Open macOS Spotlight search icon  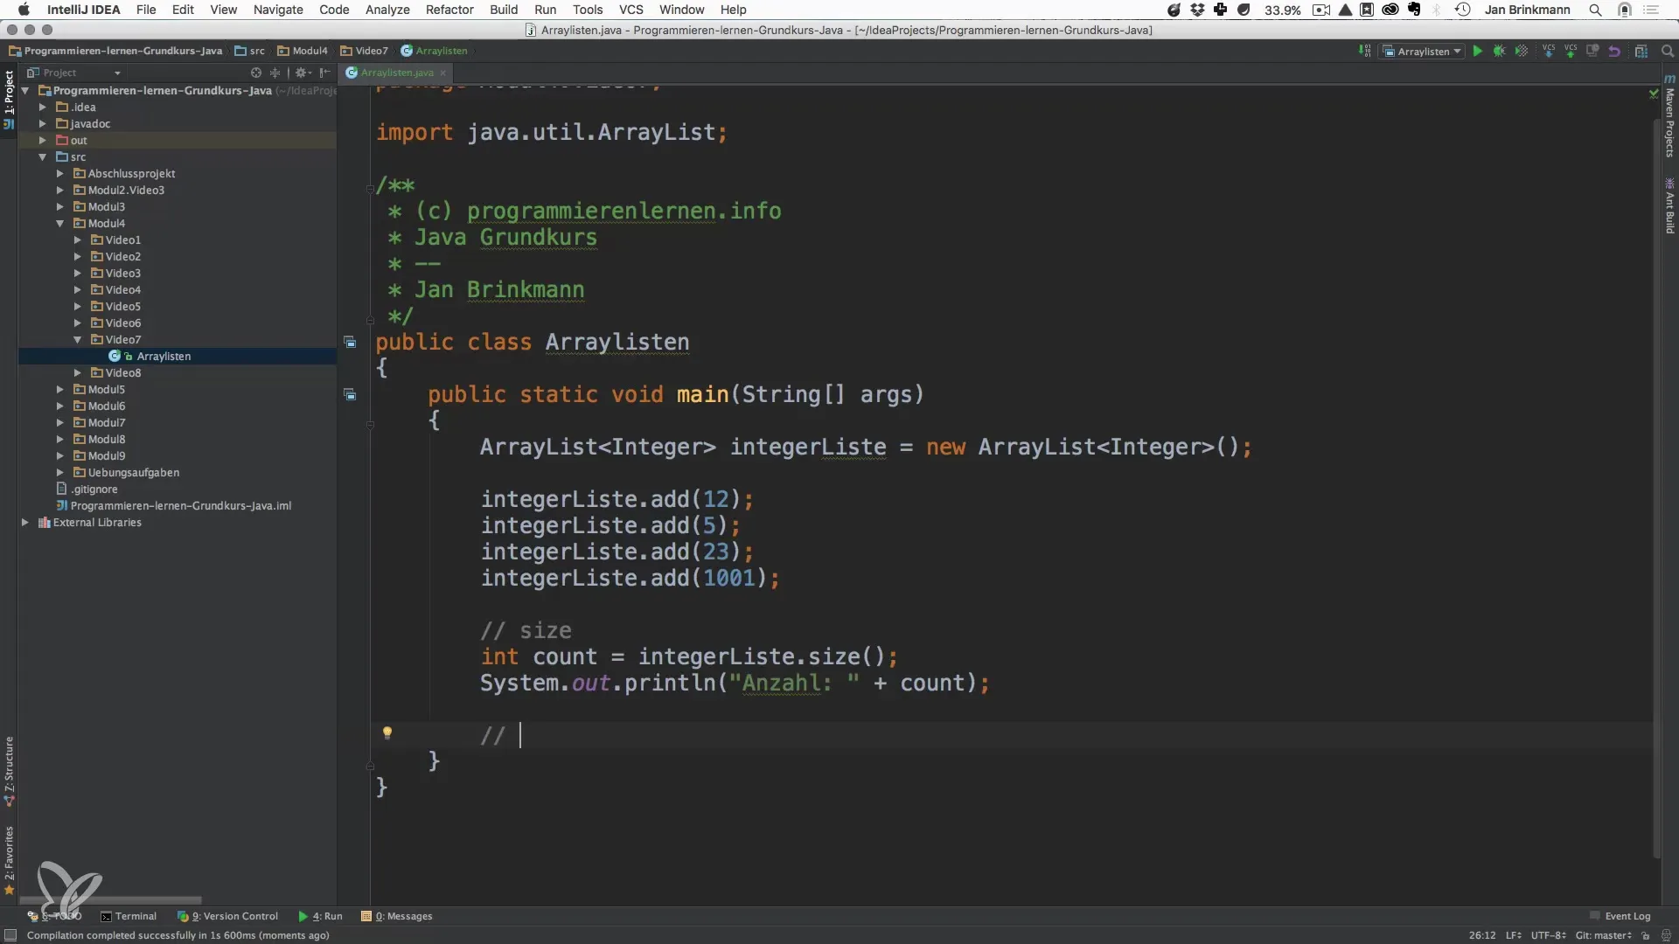[x=1595, y=10]
